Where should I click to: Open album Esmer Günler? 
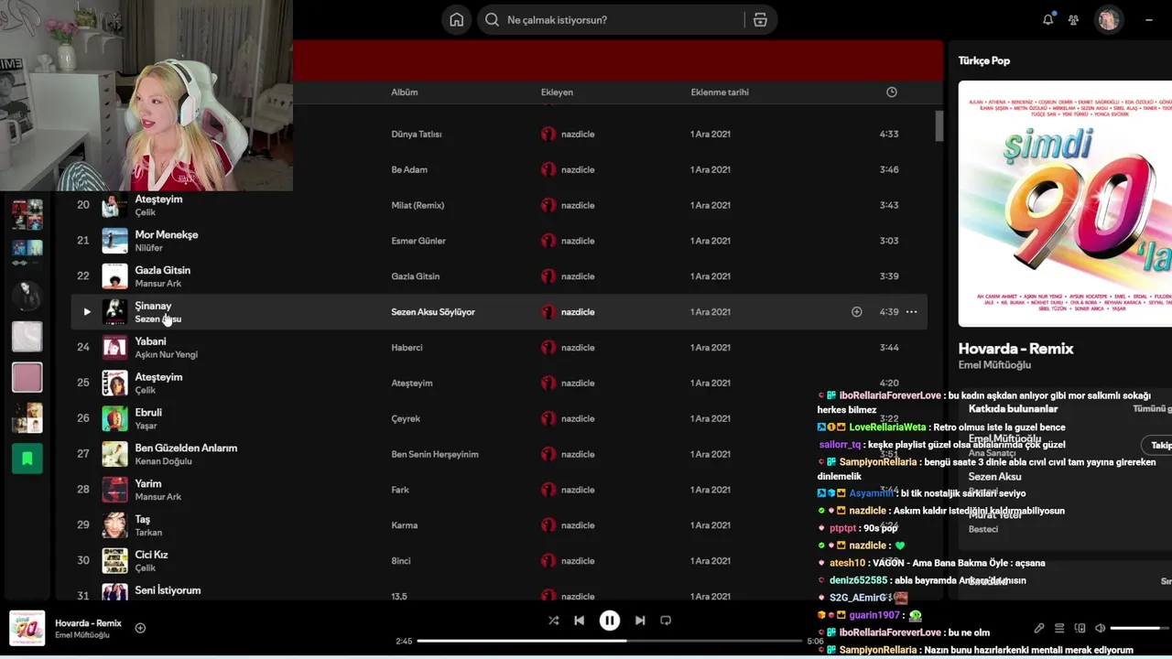pos(418,241)
